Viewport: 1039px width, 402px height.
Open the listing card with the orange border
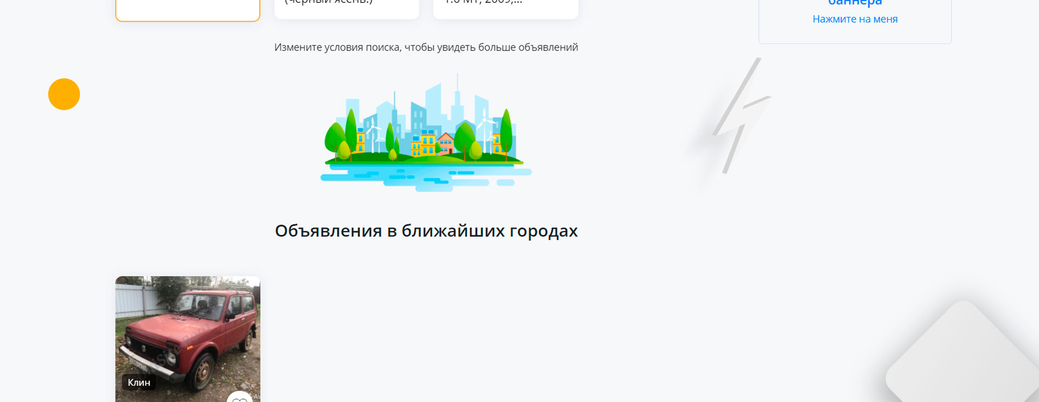click(187, 10)
